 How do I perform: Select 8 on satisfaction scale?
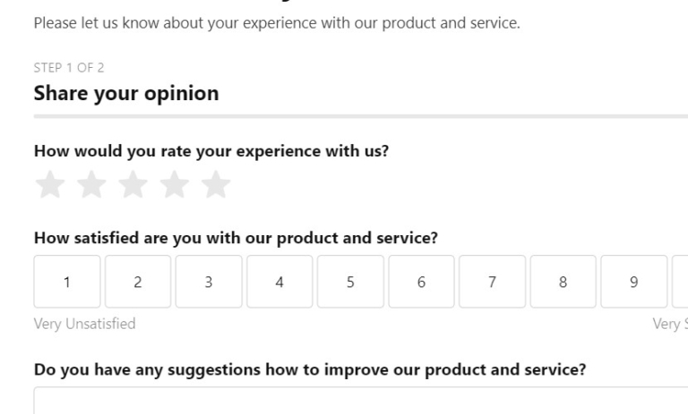point(563,282)
